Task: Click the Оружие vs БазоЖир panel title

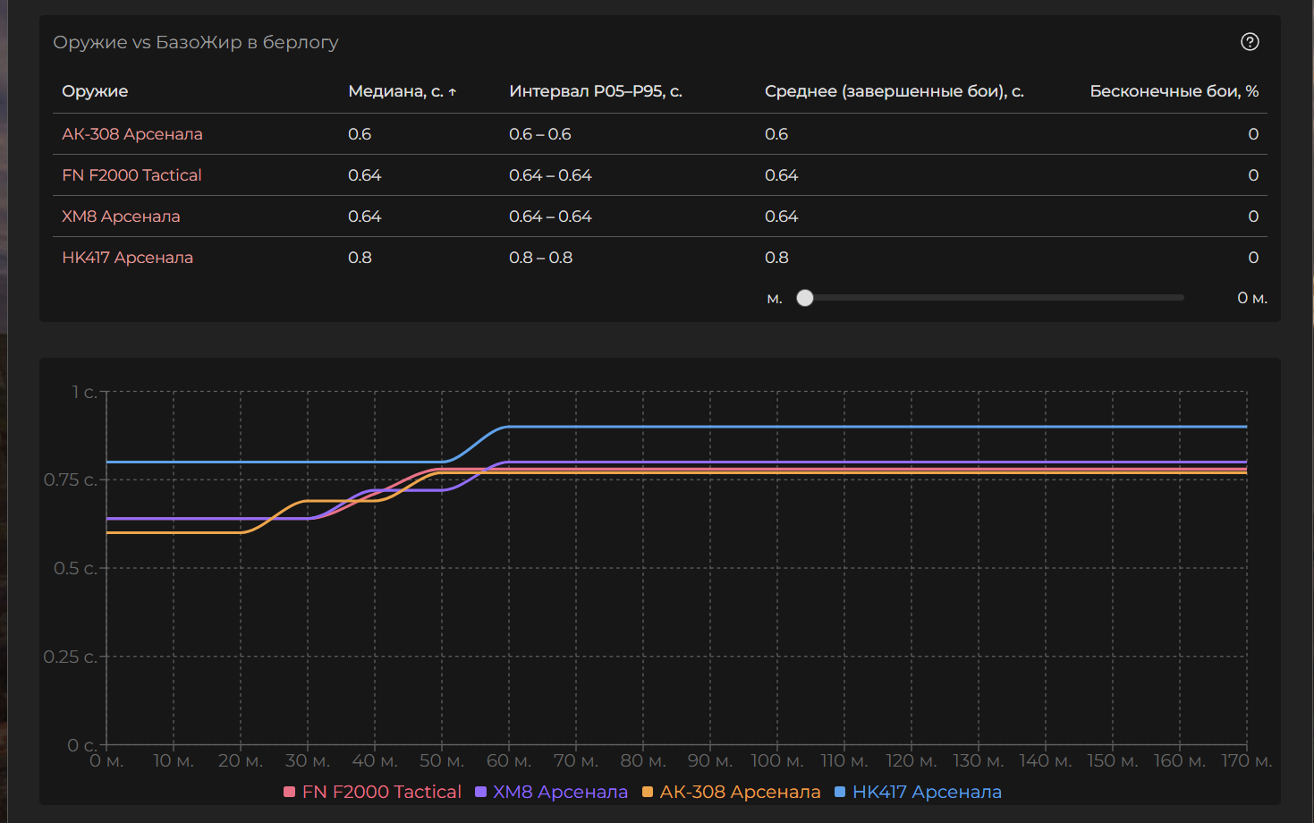Action: coord(195,42)
